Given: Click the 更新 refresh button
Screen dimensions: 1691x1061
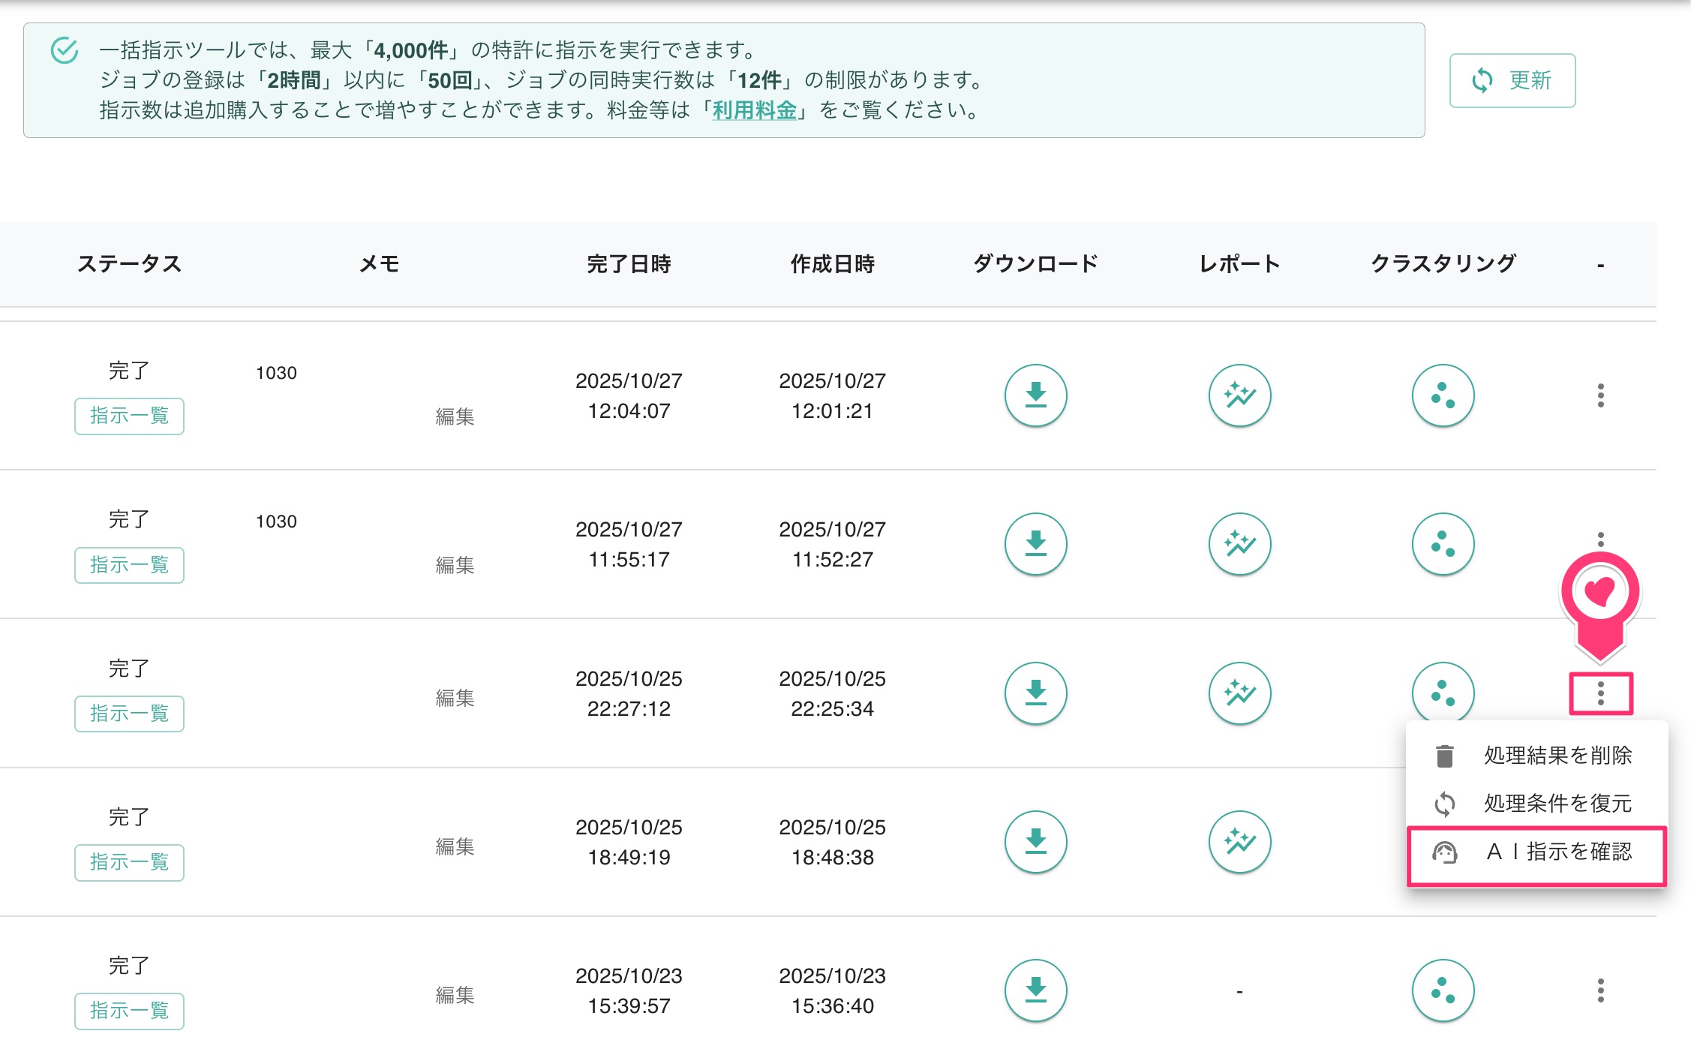Looking at the screenshot, I should point(1512,80).
